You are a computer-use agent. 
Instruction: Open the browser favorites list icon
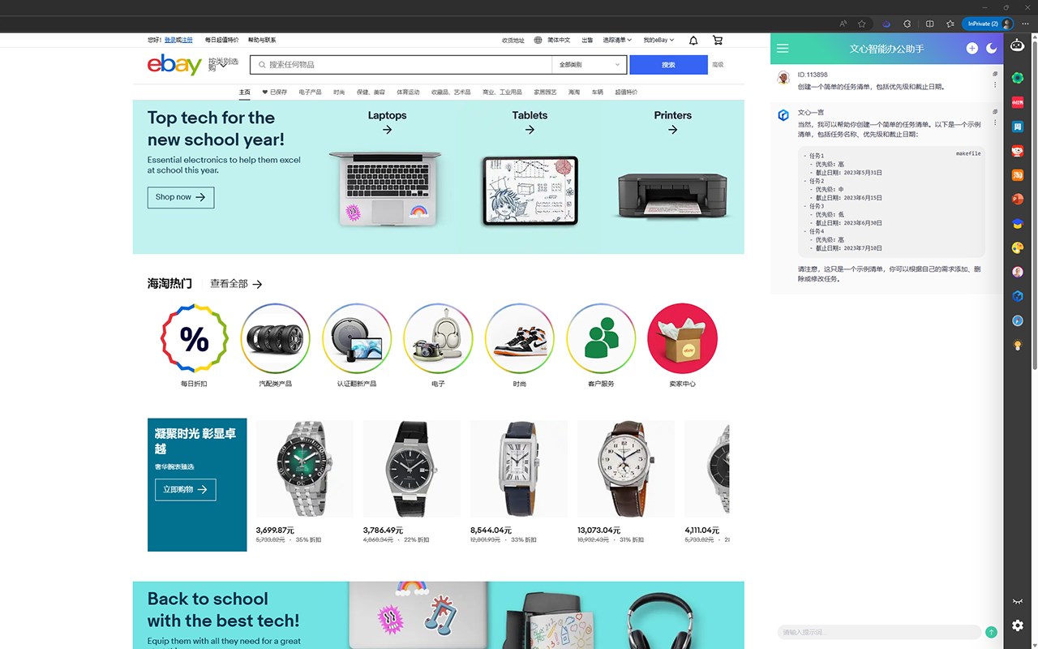click(950, 24)
